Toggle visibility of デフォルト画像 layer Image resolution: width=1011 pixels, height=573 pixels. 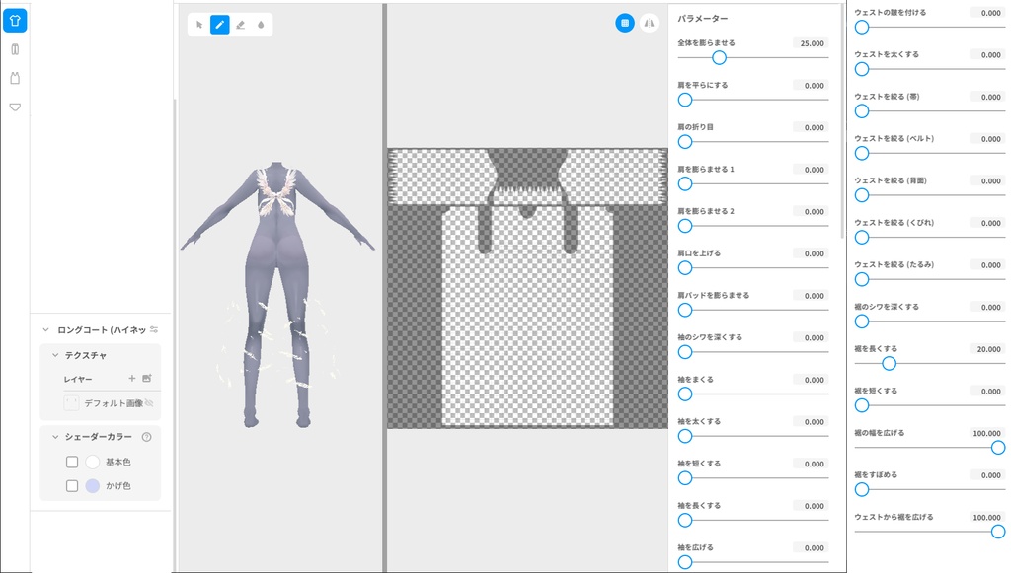click(150, 403)
